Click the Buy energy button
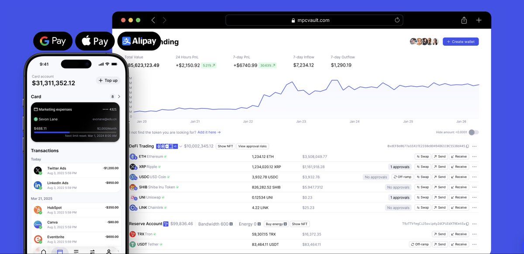 coord(276,224)
